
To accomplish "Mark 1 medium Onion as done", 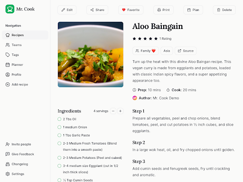I will (x=59, y=127).
